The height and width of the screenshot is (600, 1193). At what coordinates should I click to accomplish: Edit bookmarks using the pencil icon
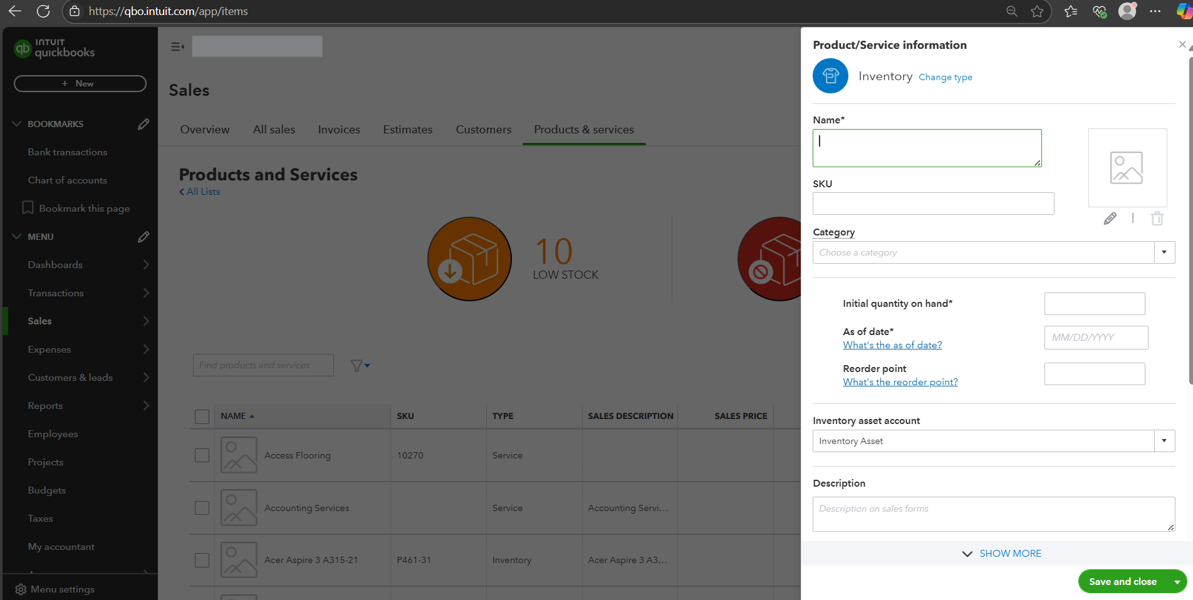[x=143, y=124]
